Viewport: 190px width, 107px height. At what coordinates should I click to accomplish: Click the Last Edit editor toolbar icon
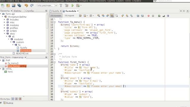click(80, 16)
